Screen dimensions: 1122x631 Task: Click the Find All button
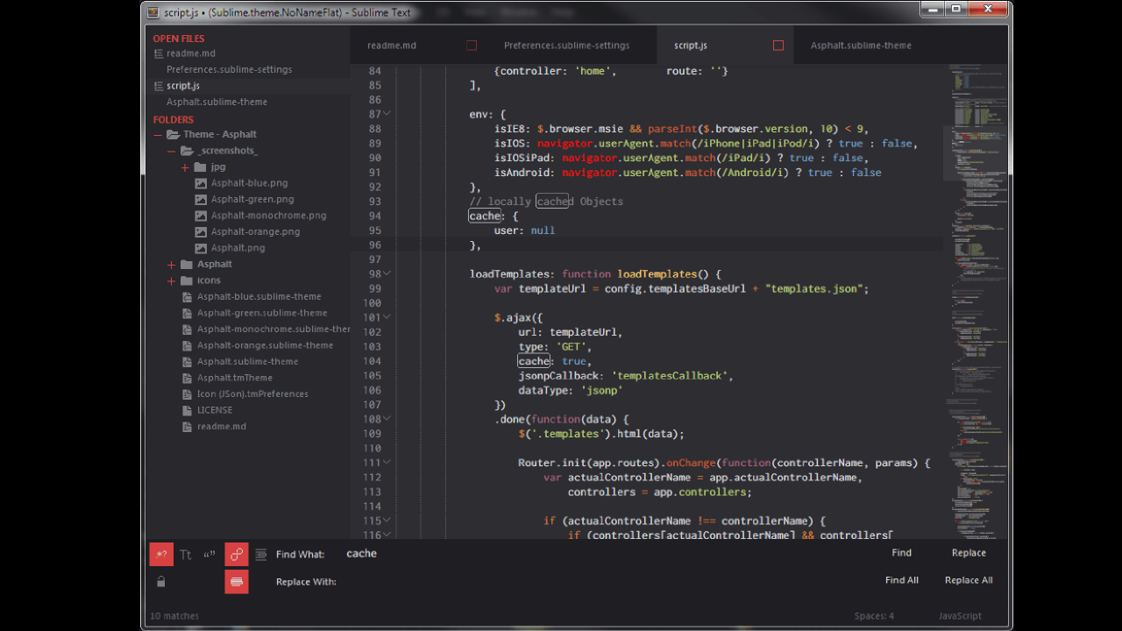[x=902, y=580]
